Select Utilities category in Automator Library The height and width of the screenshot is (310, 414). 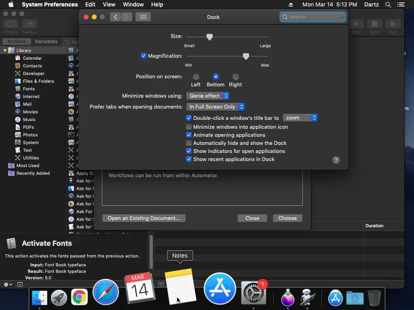31,158
